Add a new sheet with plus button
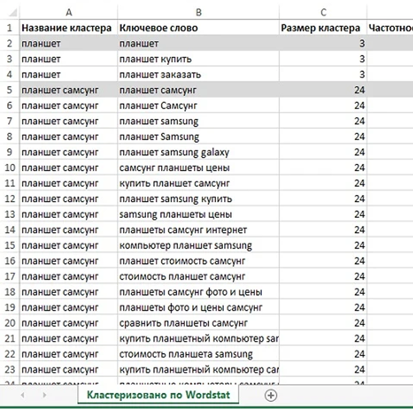 [271, 395]
